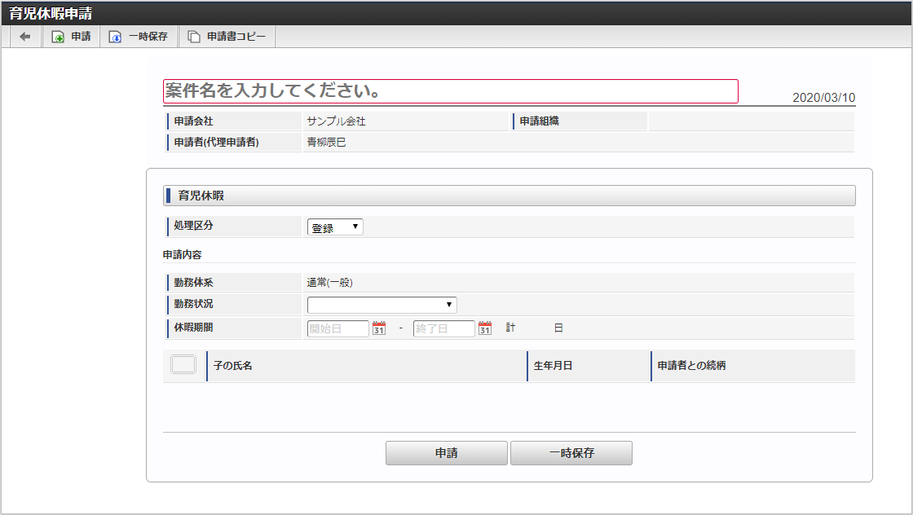Collapse the 育児休暇 section header bar

(509, 196)
